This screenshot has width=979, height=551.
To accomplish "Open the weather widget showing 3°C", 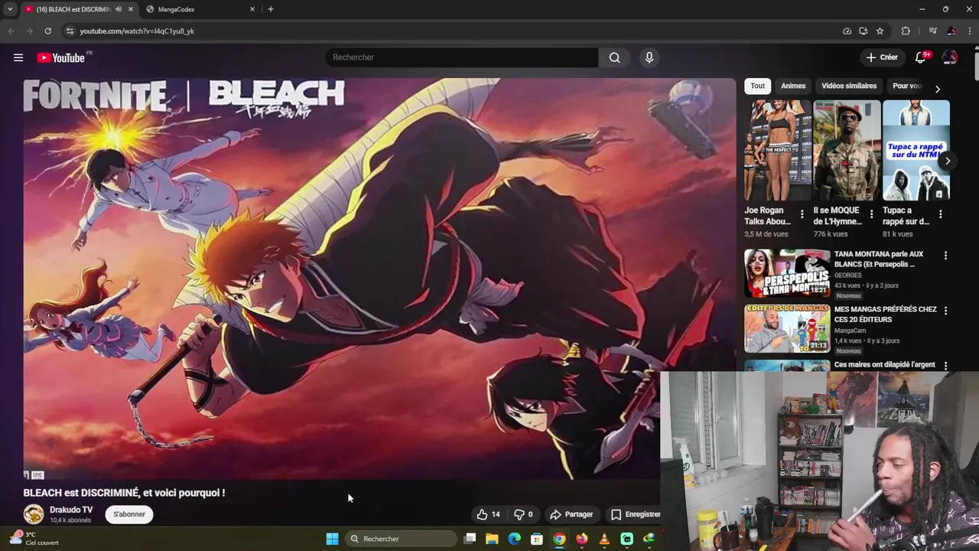I will coord(34,539).
